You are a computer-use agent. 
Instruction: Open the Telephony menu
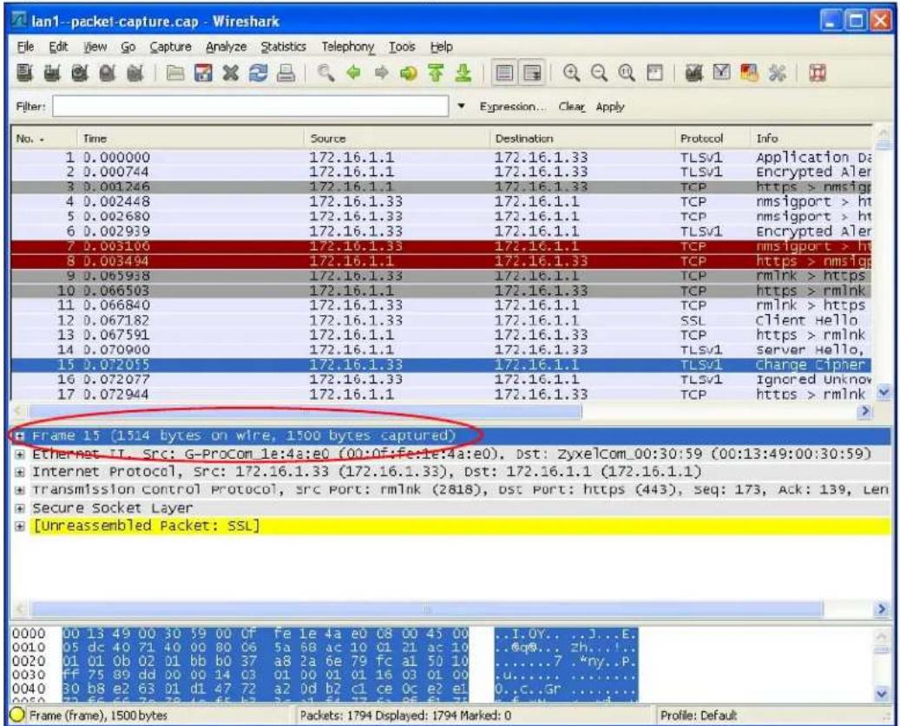(348, 47)
